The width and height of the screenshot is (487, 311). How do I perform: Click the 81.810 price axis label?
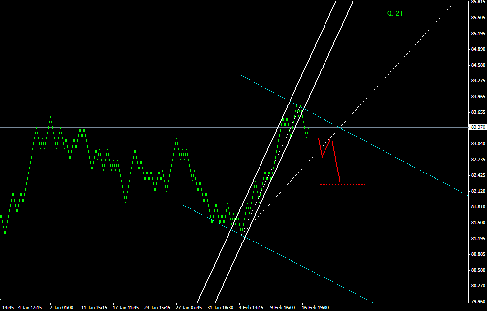pos(478,207)
